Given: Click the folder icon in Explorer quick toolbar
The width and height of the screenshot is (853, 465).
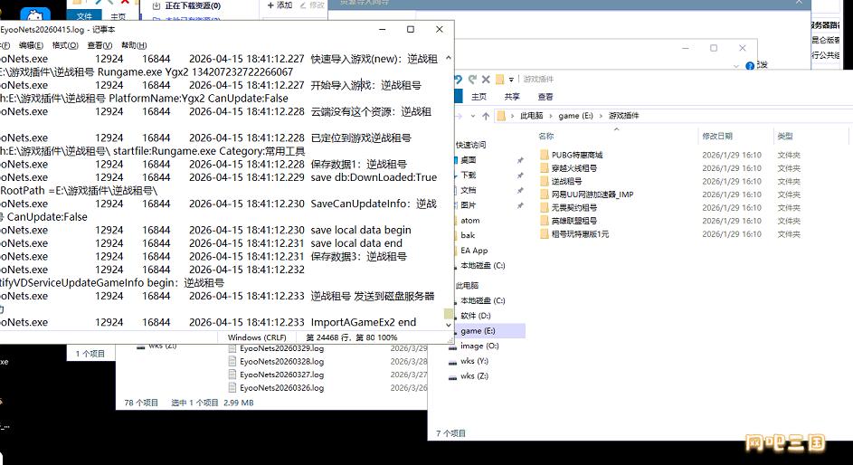Looking at the screenshot, I should [499, 80].
